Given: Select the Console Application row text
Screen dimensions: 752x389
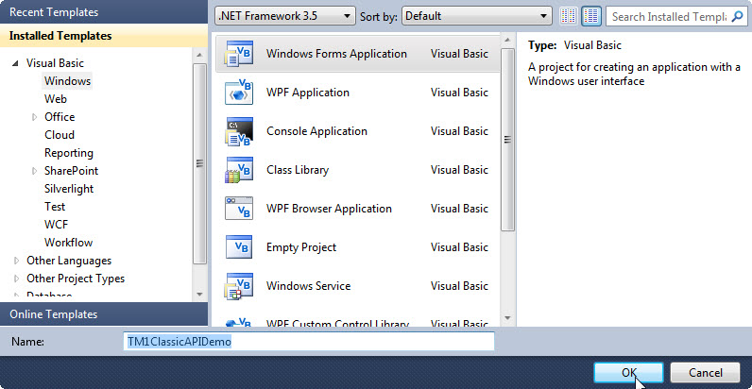Looking at the screenshot, I should coord(316,131).
